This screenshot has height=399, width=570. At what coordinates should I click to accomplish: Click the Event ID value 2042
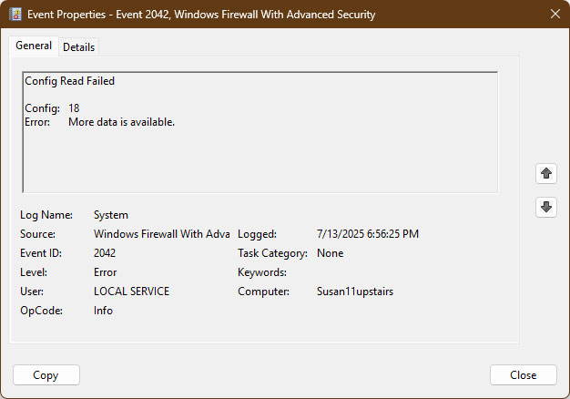point(105,253)
